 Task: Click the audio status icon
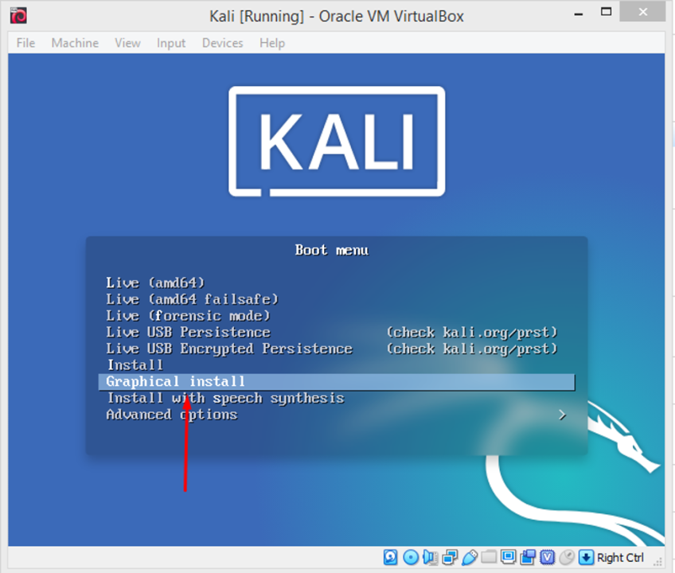pos(429,557)
